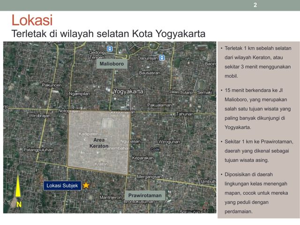The height and width of the screenshot is (225, 300).
Task: Click the Area Keraton shaded zone label
Action: [99, 143]
